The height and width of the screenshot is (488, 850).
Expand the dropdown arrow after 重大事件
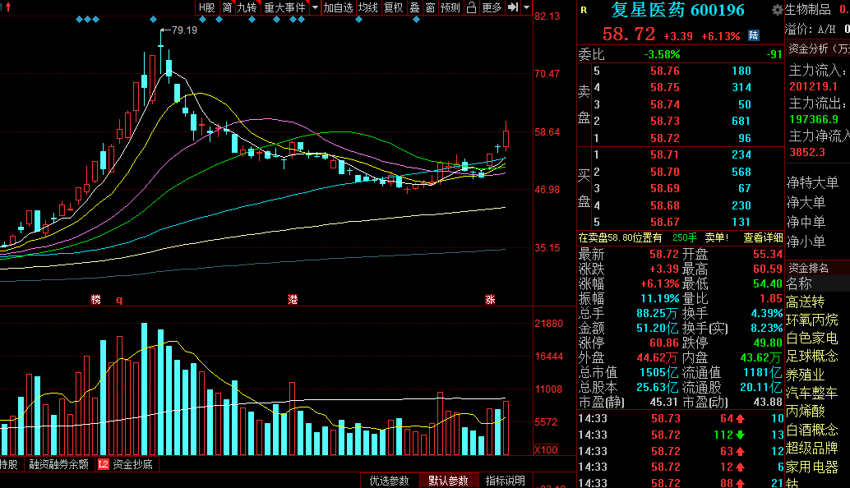315,7
